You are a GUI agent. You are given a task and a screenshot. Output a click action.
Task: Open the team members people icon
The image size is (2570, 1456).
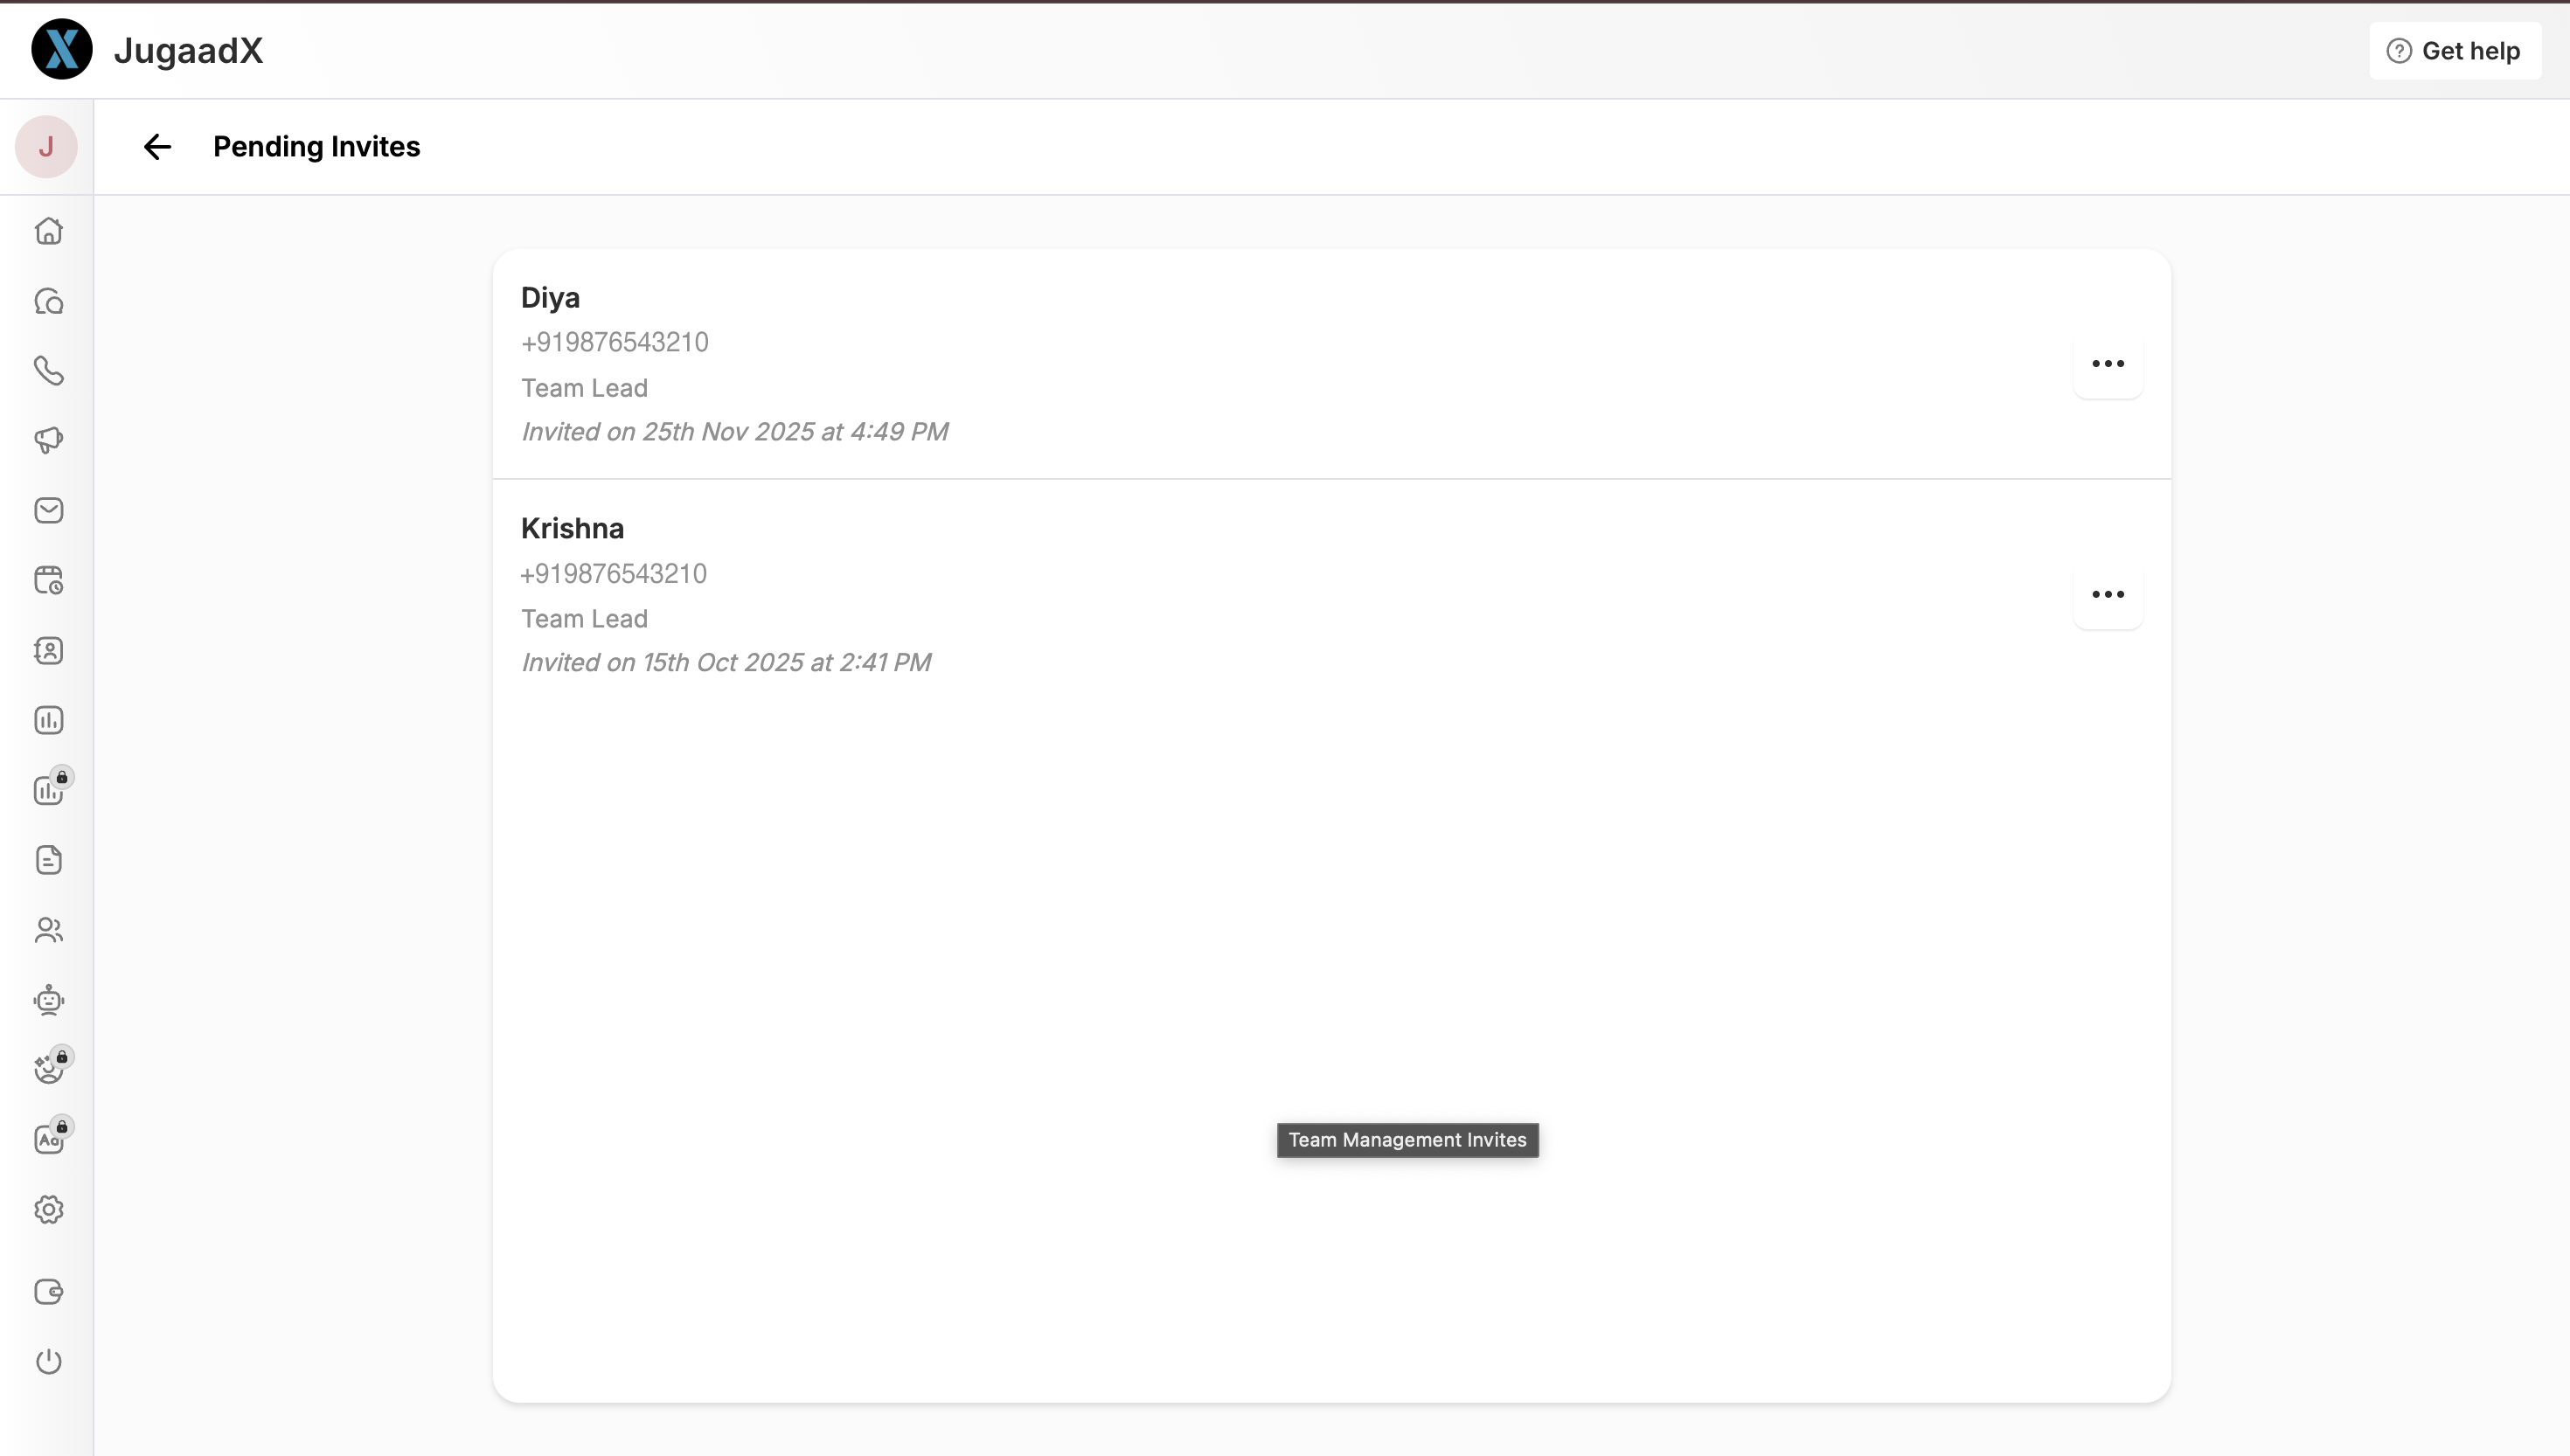[x=48, y=930]
